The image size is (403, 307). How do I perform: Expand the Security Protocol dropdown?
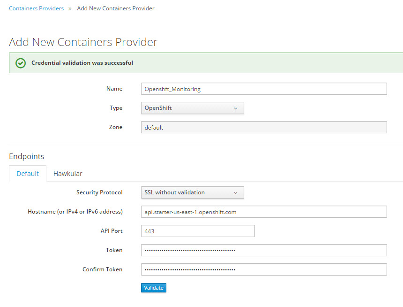(x=192, y=192)
